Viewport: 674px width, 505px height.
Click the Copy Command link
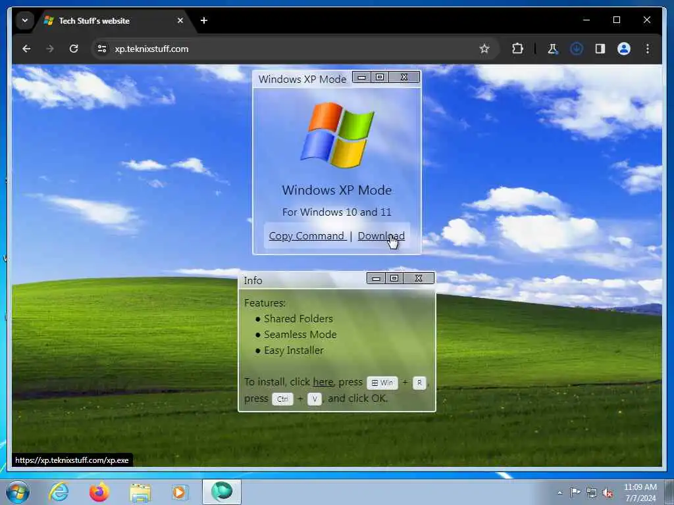pyautogui.click(x=307, y=236)
